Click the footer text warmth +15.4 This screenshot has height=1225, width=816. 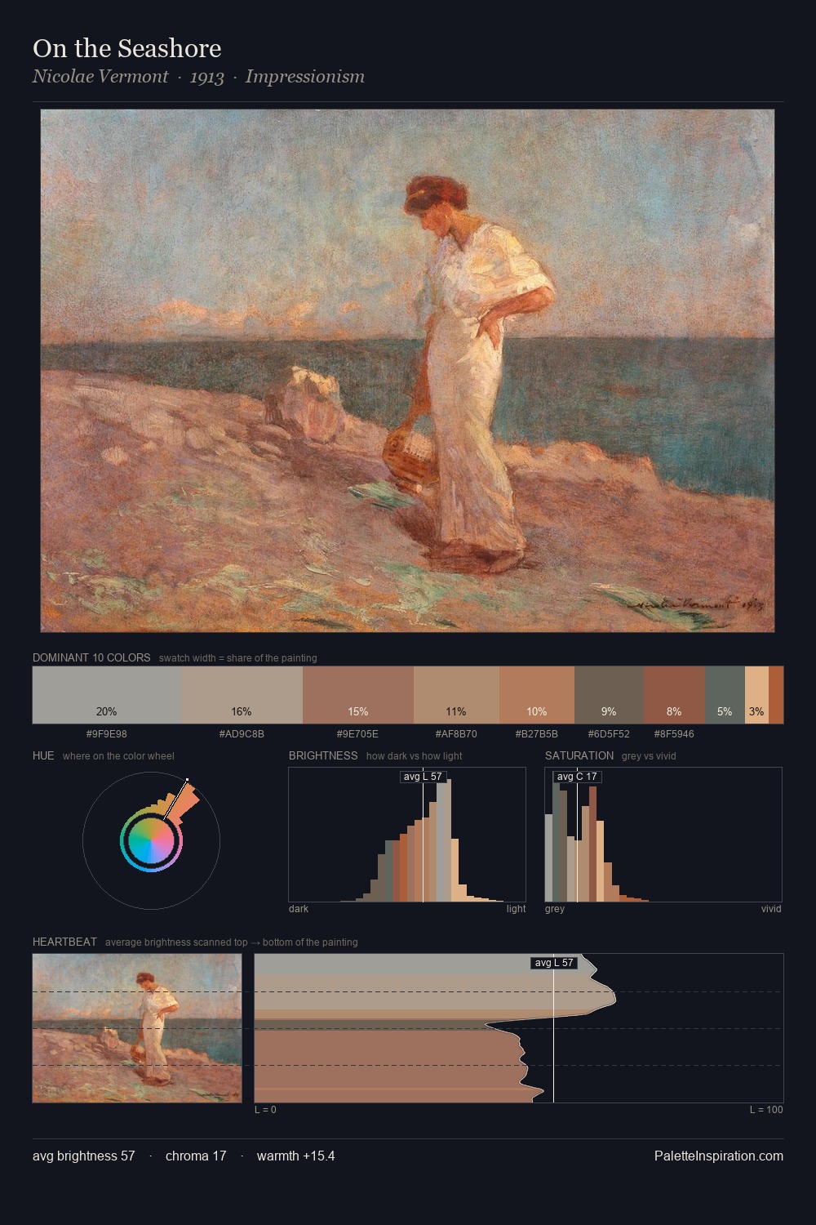295,1156
